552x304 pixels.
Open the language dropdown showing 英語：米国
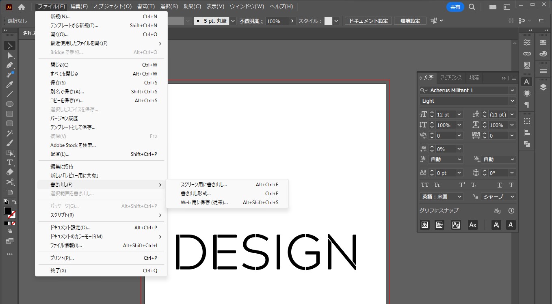coord(441,196)
